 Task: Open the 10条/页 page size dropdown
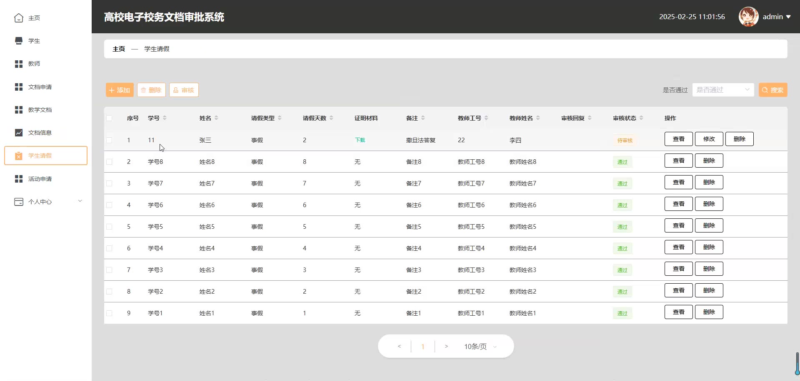tap(480, 346)
